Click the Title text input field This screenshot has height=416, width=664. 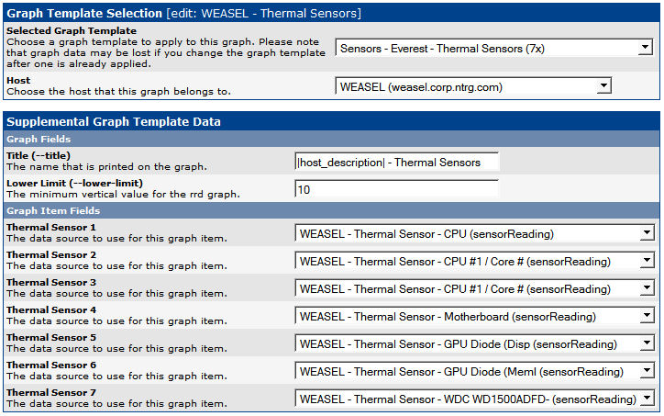[396, 162]
